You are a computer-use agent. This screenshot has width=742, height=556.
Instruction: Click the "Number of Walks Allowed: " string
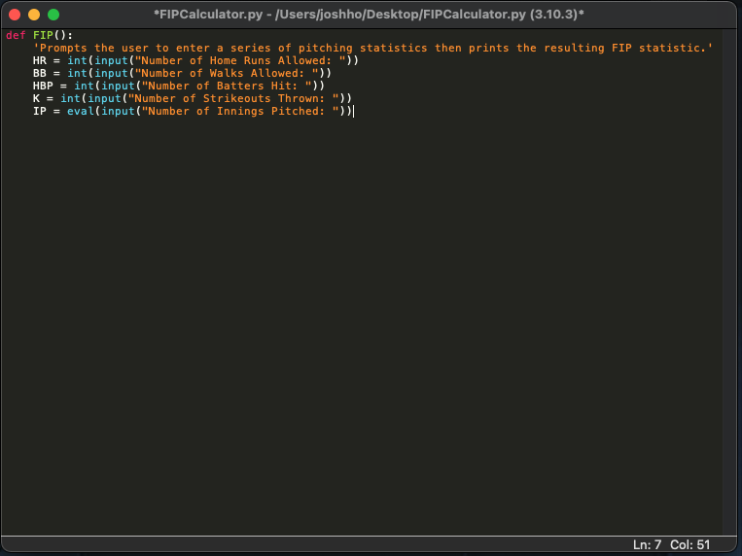[227, 73]
